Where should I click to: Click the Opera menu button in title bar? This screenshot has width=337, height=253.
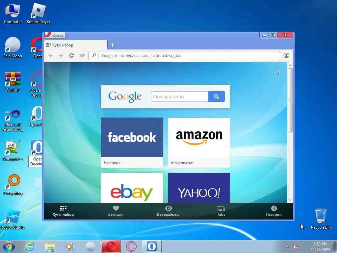tap(55, 35)
